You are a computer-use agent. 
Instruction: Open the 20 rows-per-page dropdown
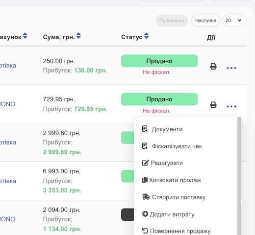pos(234,21)
